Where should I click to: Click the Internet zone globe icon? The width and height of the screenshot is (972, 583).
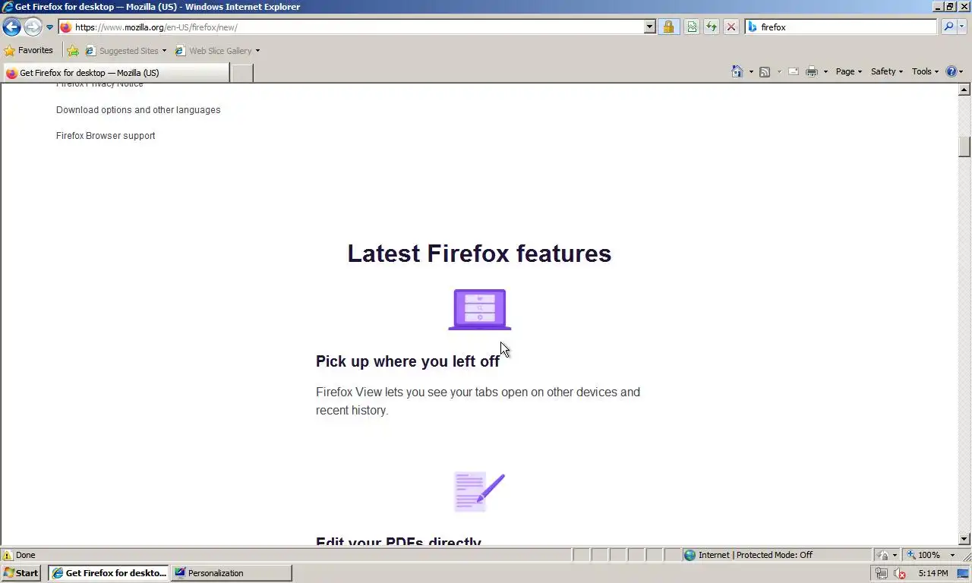point(690,555)
